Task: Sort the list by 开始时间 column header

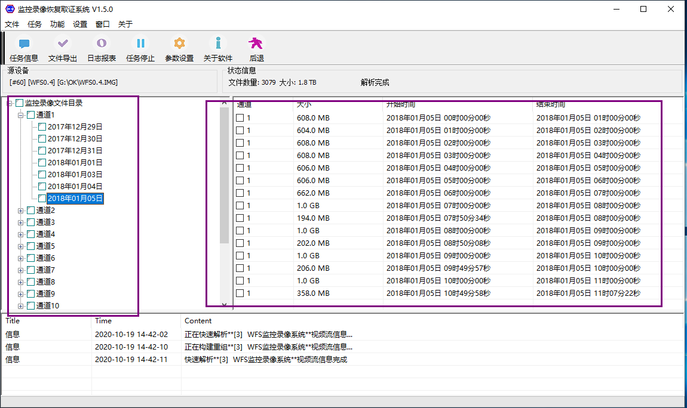Action: [400, 104]
